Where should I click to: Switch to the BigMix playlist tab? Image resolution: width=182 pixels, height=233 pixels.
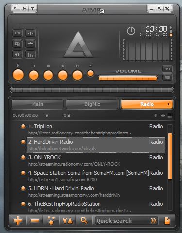(92, 104)
